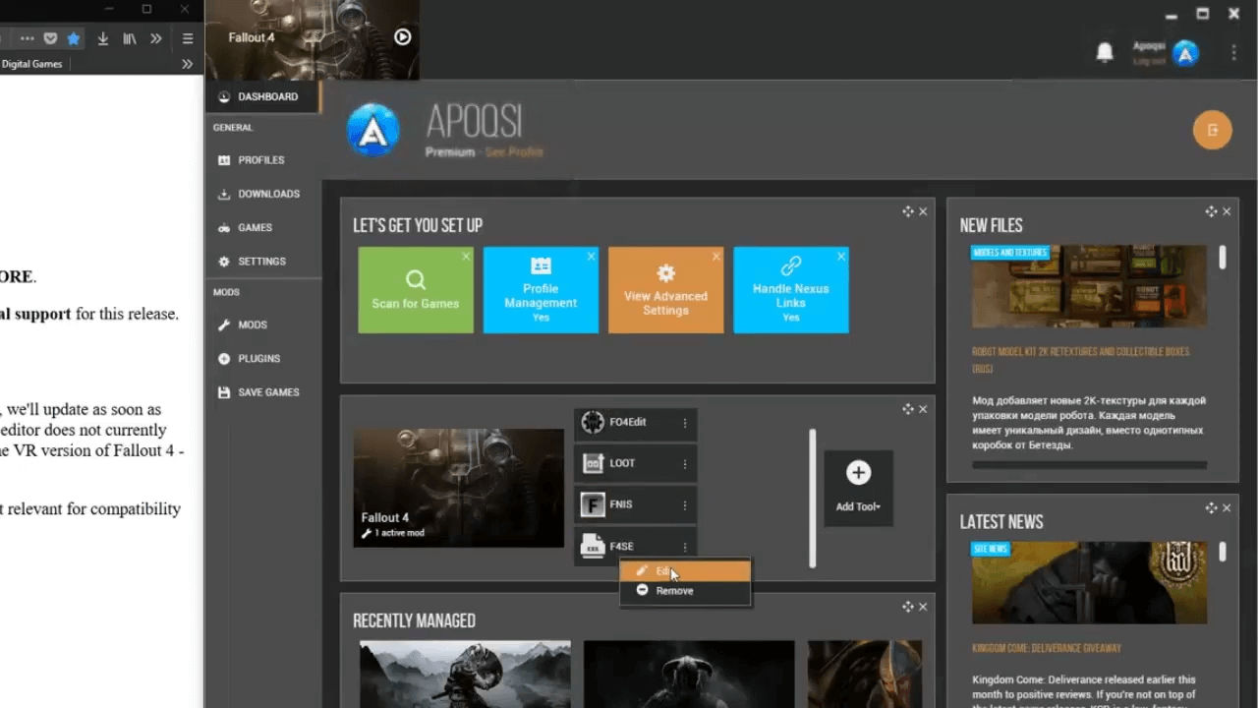Click the notifications bell icon

(1105, 52)
